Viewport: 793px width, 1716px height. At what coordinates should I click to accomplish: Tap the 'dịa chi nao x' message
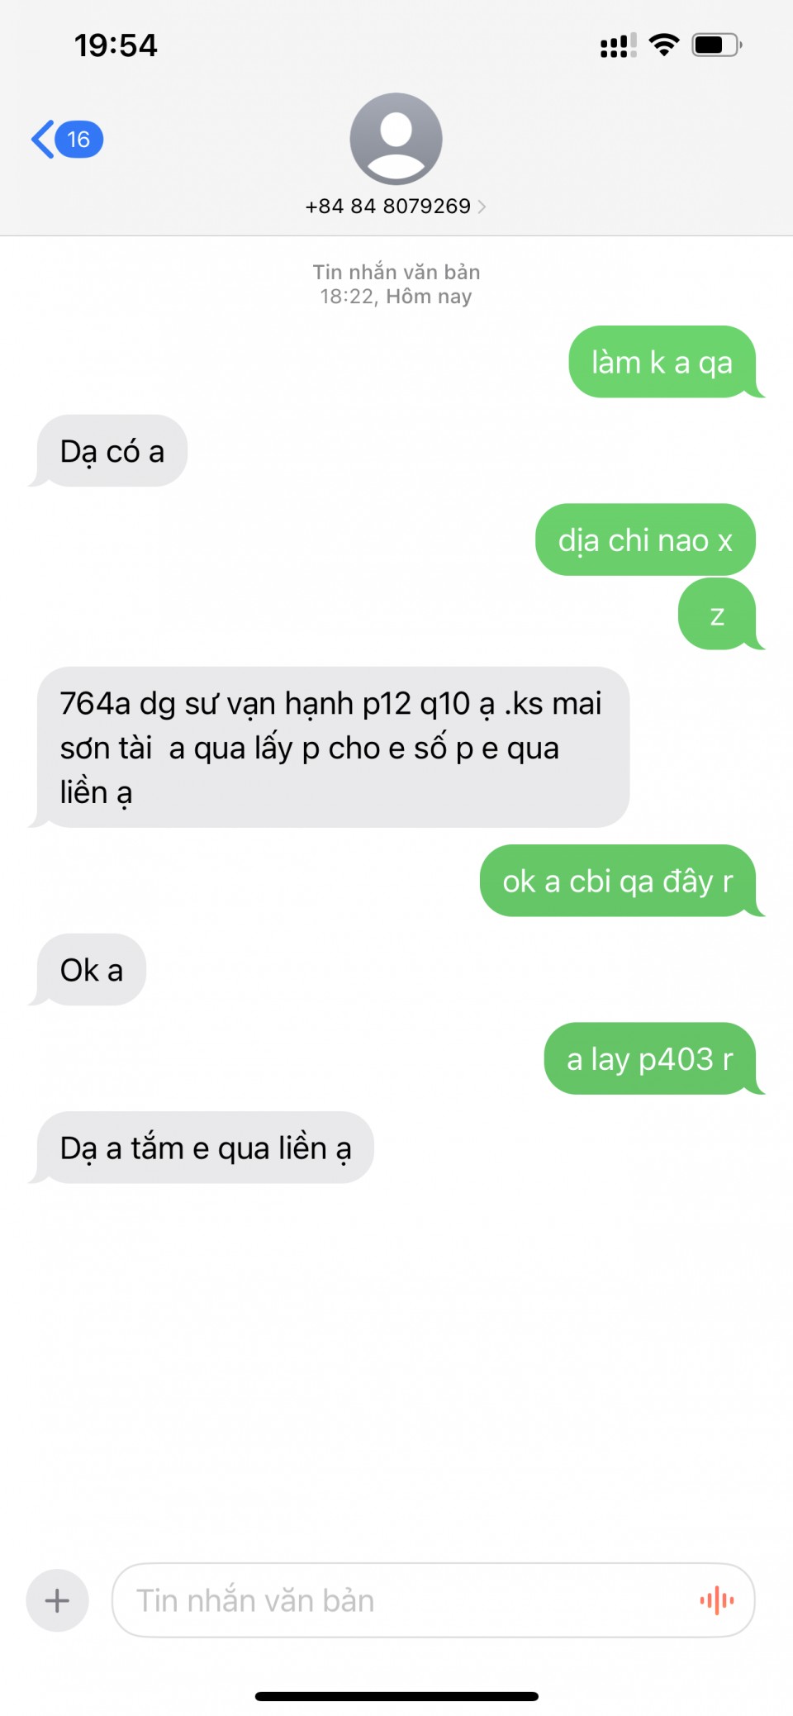coord(645,540)
